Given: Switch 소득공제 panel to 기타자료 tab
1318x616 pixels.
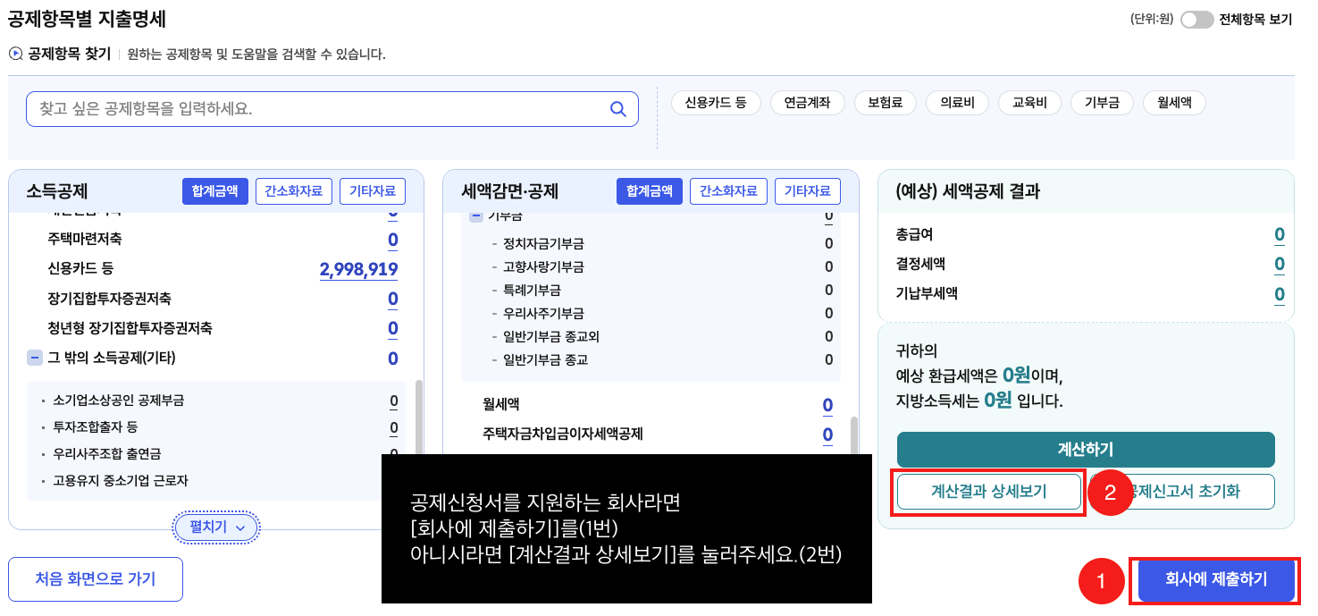Looking at the screenshot, I should [373, 191].
